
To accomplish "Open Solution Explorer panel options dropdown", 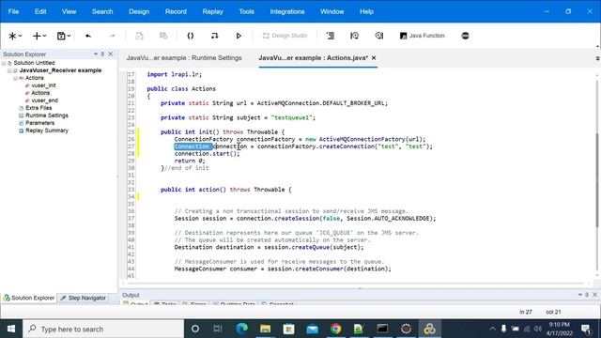I will (x=96, y=54).
